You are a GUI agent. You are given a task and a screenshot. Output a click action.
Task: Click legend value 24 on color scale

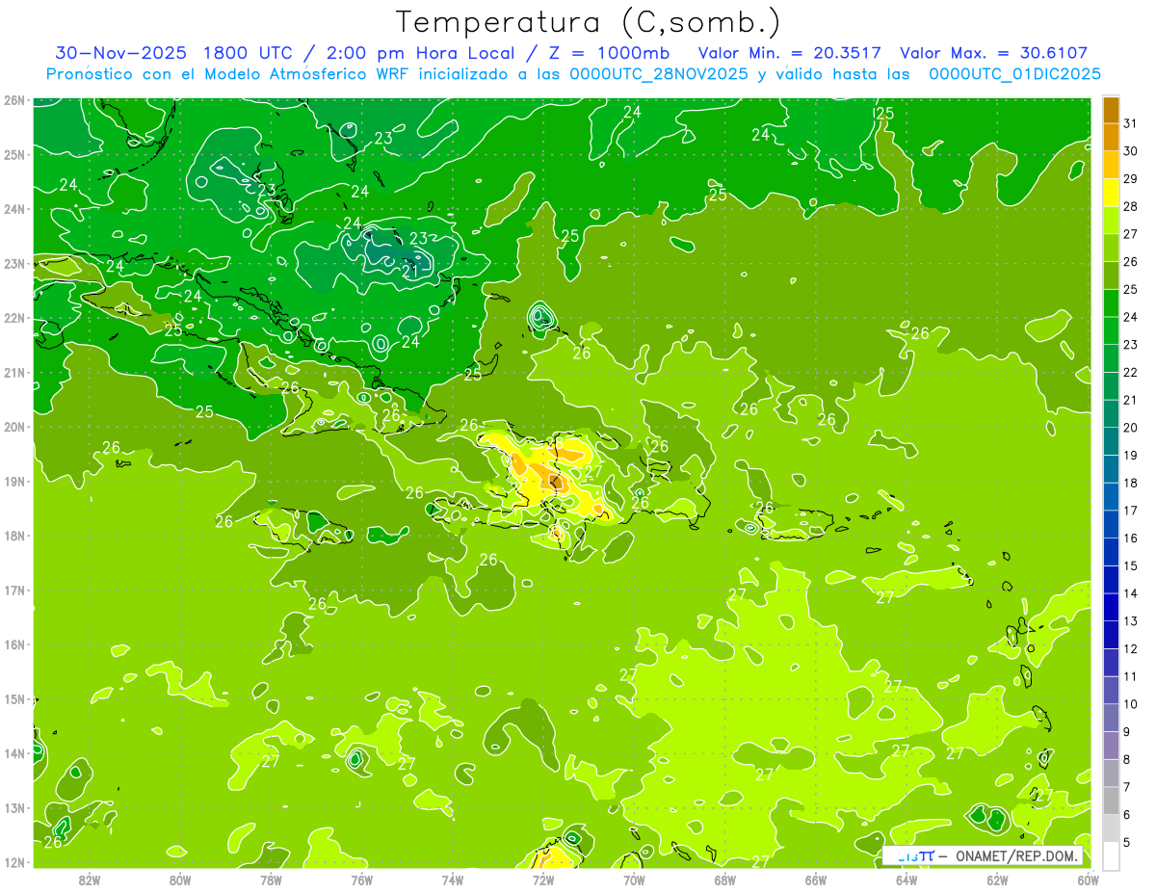1131,317
